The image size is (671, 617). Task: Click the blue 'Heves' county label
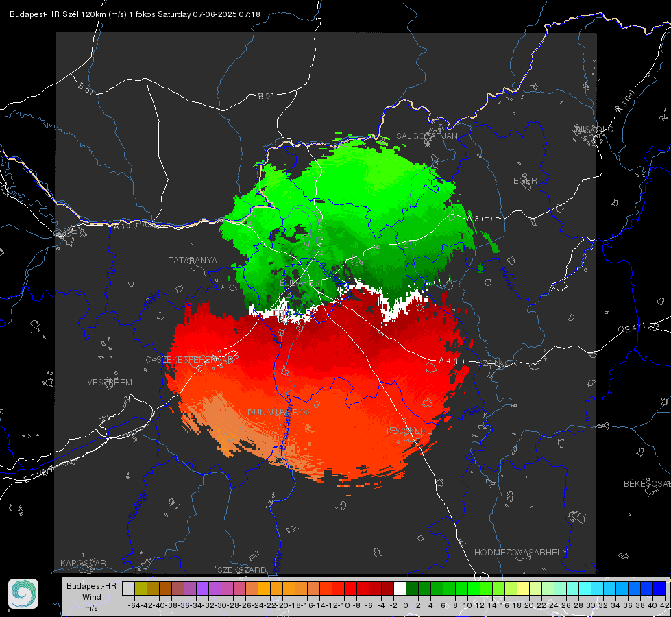(x=507, y=279)
